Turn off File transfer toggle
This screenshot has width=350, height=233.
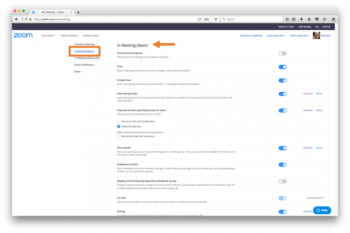282,148
